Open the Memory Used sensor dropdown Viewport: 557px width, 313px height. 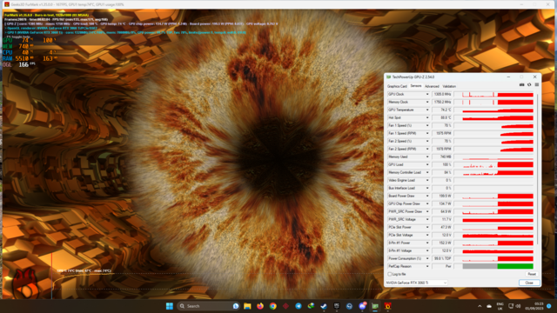427,156
